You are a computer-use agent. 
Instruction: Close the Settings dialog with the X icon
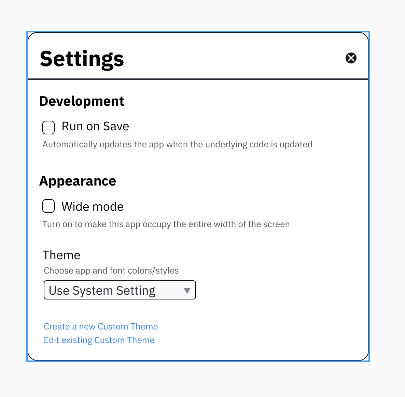point(351,58)
